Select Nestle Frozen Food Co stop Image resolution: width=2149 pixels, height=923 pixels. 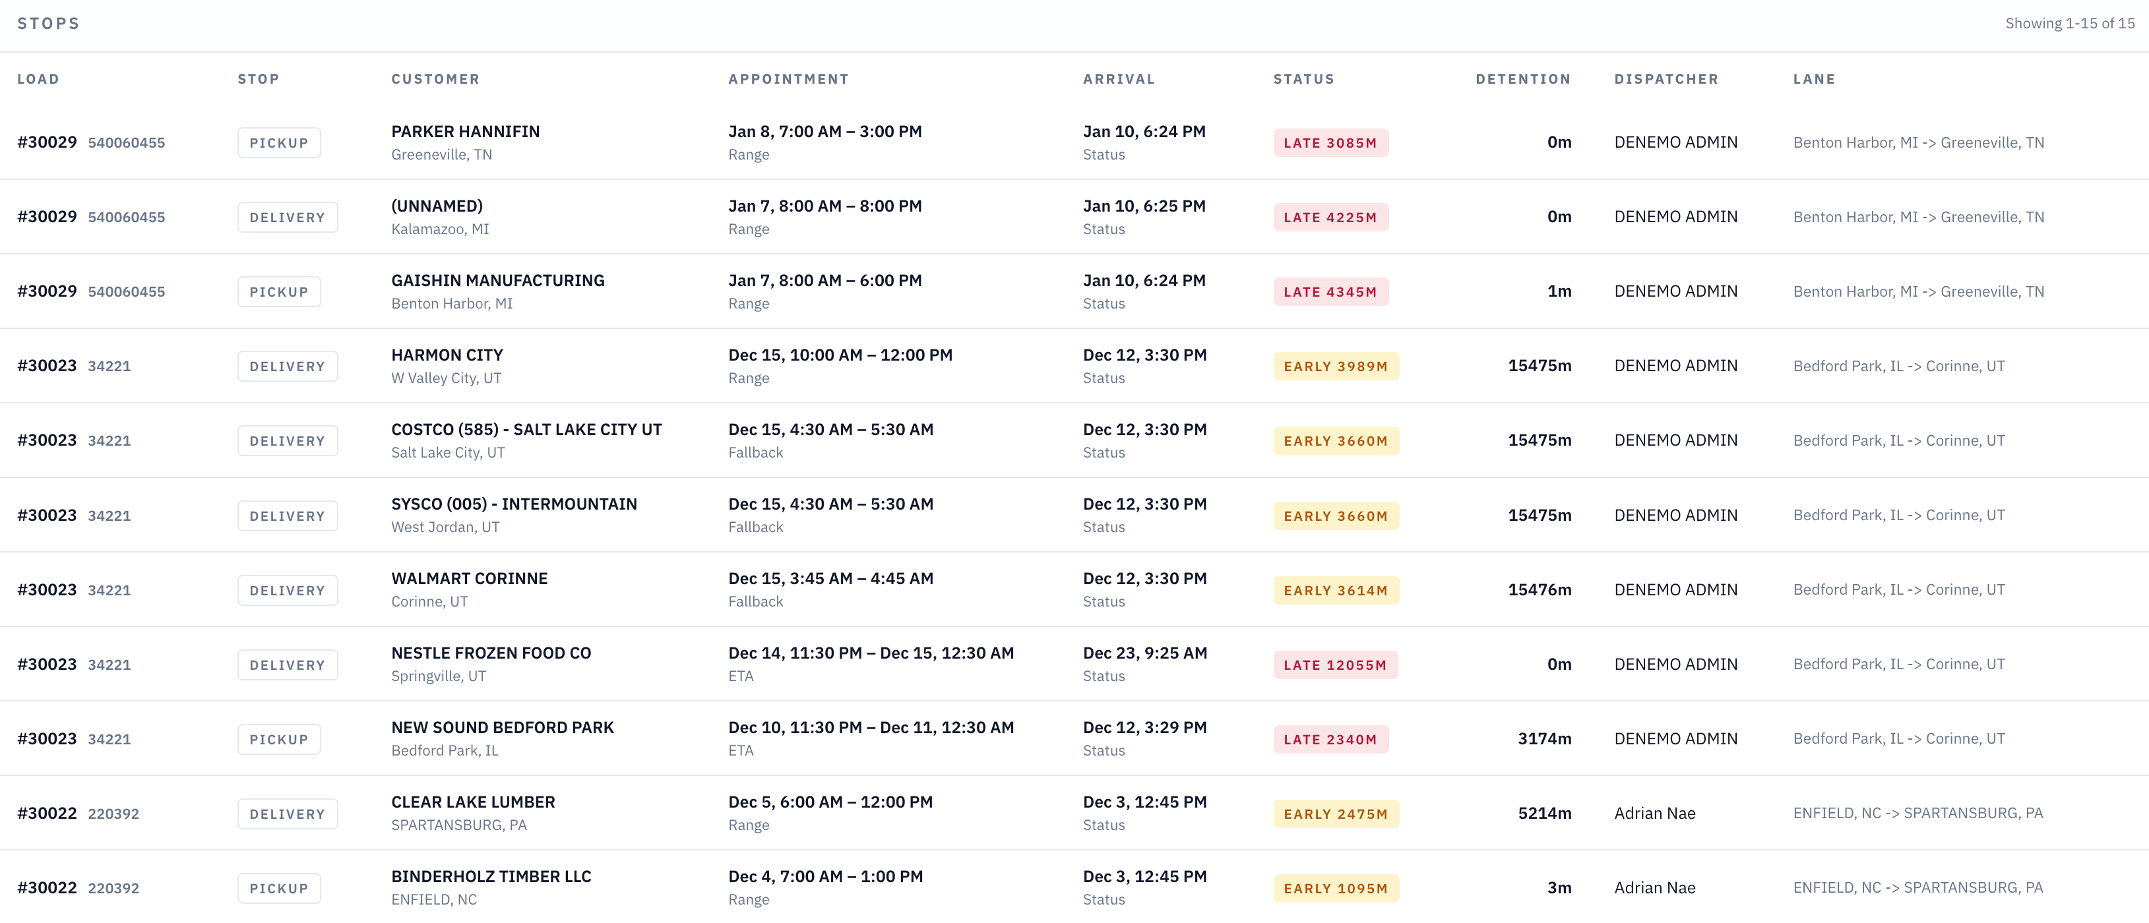click(491, 653)
